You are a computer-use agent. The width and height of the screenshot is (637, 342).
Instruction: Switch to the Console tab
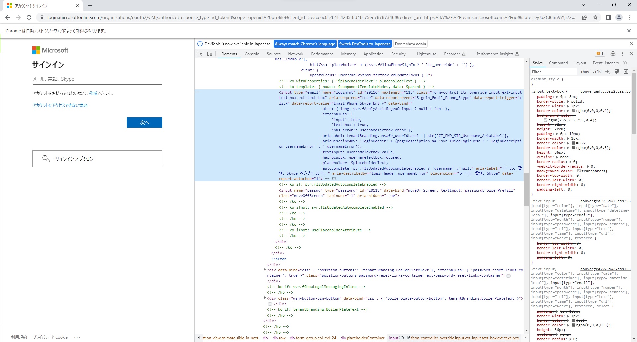(x=252, y=54)
